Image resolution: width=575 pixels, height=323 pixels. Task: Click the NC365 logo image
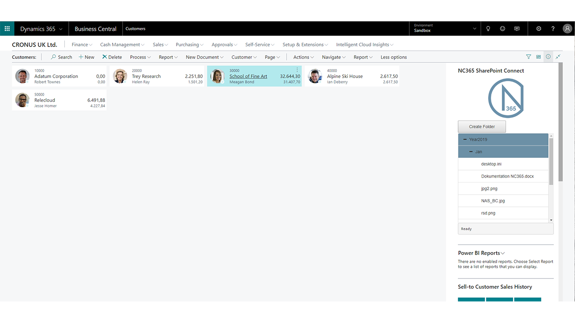pyautogui.click(x=506, y=98)
